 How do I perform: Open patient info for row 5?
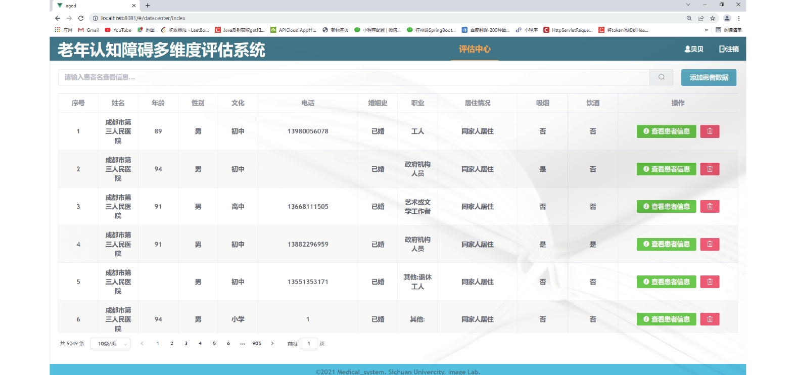coord(667,282)
